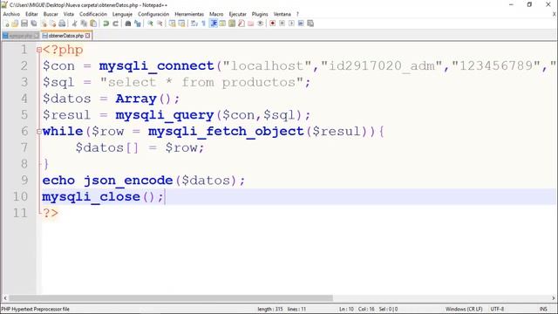Switch to the obtenerDatos.php tab
Image resolution: width=558 pixels, height=314 pixels.
pos(66,36)
